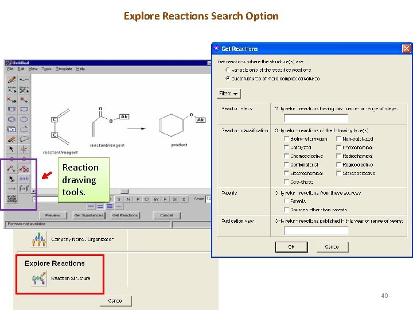Enable Stereoselective reaction checkbox

click(x=339, y=173)
